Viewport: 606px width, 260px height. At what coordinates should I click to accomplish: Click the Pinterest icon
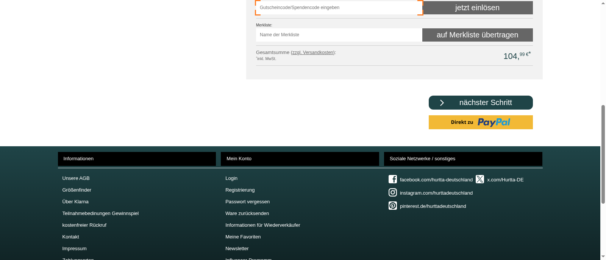(393, 206)
